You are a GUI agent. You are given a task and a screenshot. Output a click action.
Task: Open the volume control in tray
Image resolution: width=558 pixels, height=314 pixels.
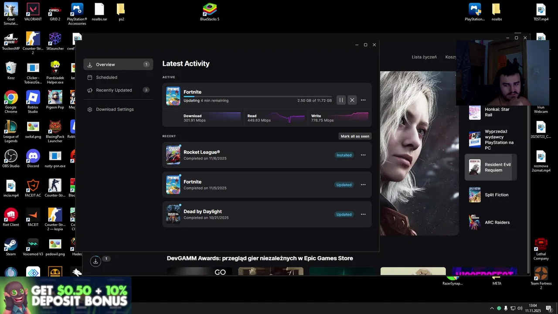[520, 308]
